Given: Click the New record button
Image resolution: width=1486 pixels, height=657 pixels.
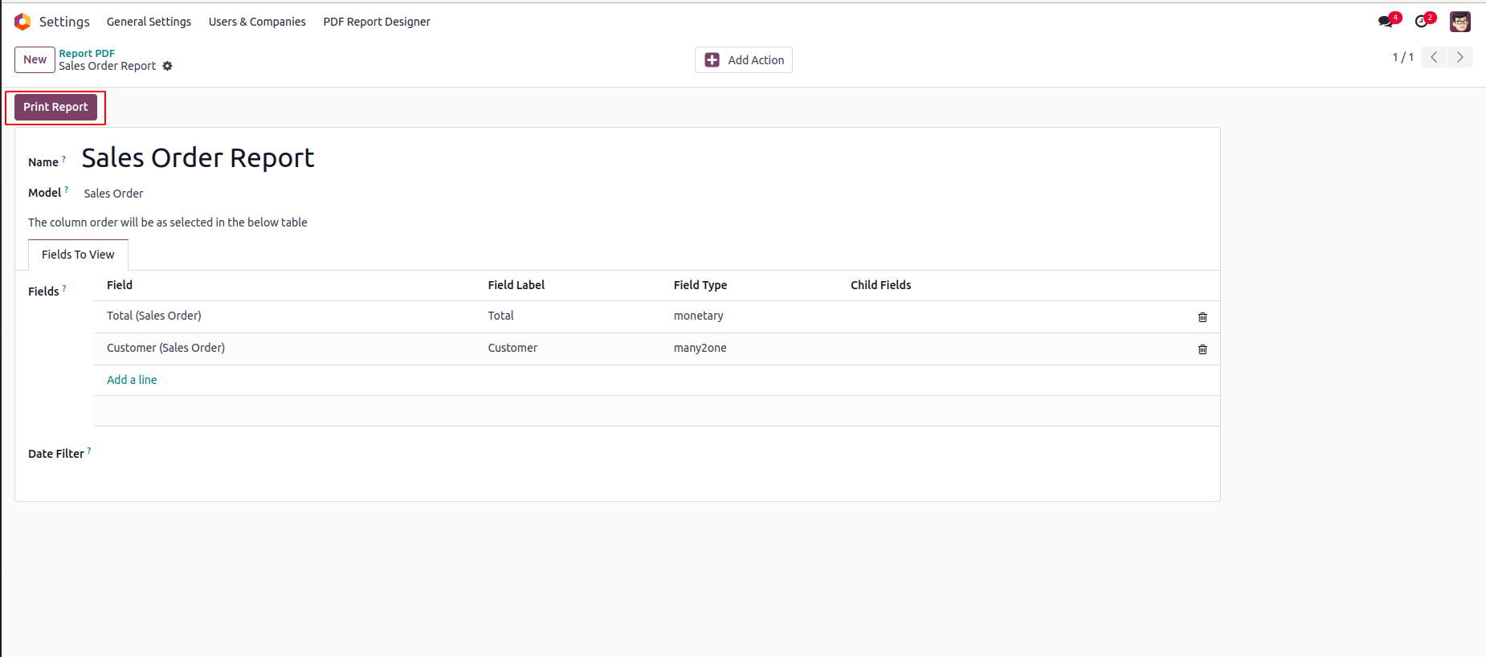Looking at the screenshot, I should pos(35,59).
